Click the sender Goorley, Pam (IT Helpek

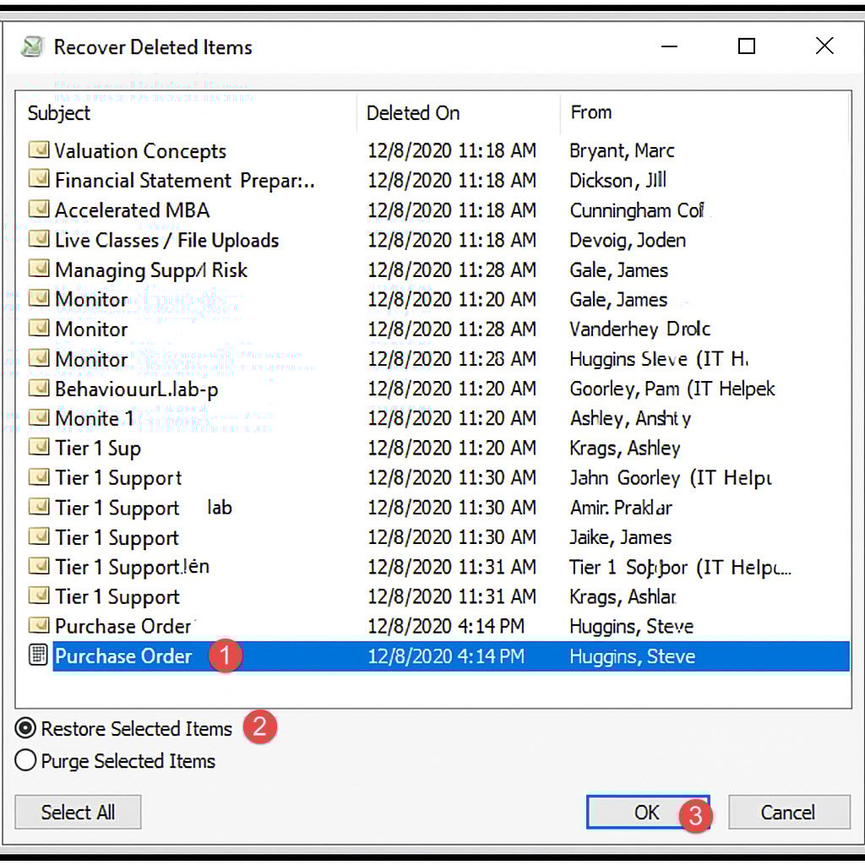672,389
